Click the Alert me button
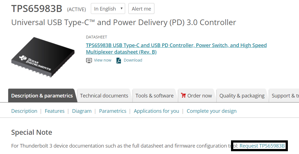The image size is (299, 154). (141, 9)
